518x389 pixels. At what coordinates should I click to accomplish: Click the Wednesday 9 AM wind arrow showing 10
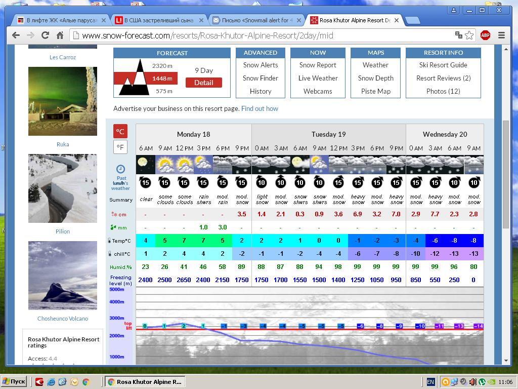coord(473,182)
